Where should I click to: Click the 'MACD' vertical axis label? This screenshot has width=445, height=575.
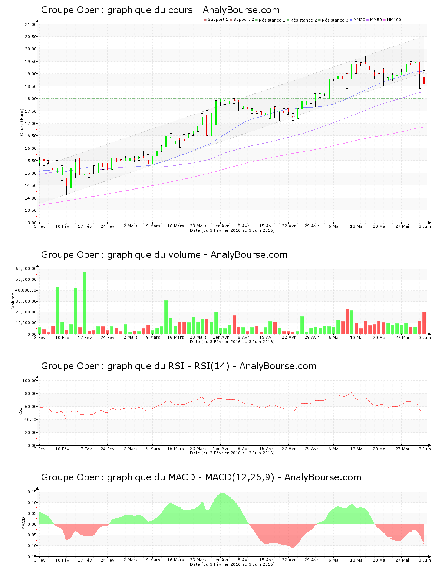tap(24, 523)
